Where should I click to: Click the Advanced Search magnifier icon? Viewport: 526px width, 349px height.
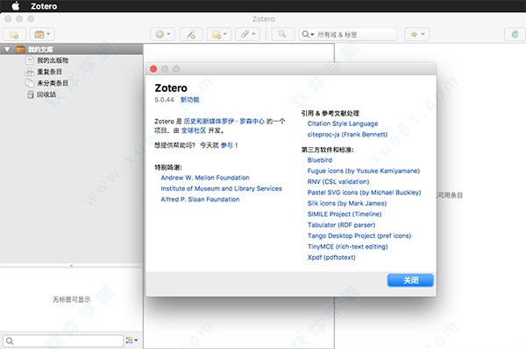click(x=282, y=34)
